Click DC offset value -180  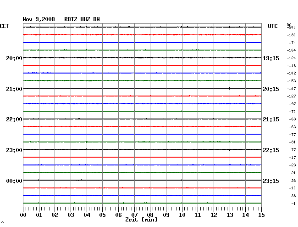point(291,35)
